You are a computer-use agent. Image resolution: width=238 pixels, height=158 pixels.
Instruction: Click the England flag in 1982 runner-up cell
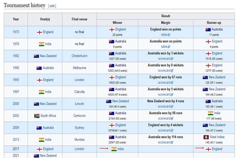(208, 54)
